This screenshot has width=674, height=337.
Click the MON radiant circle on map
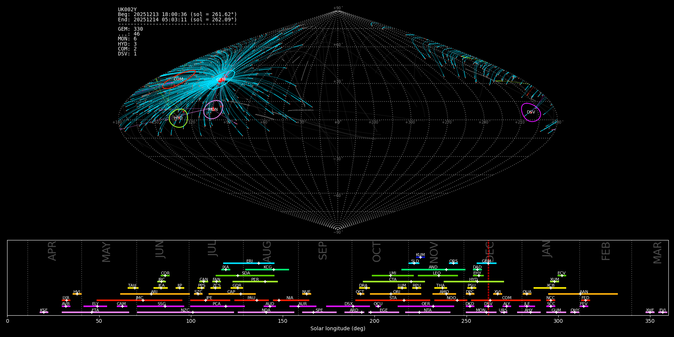(213, 110)
